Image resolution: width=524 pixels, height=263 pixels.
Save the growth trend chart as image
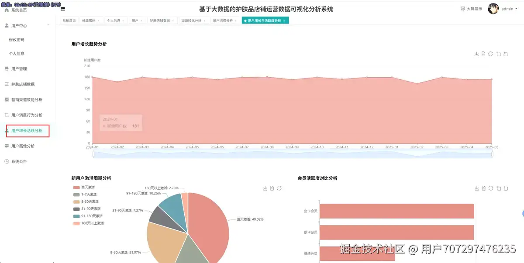click(476, 54)
